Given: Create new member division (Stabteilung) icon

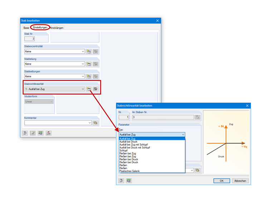Looking at the screenshot, I should coord(89,64).
